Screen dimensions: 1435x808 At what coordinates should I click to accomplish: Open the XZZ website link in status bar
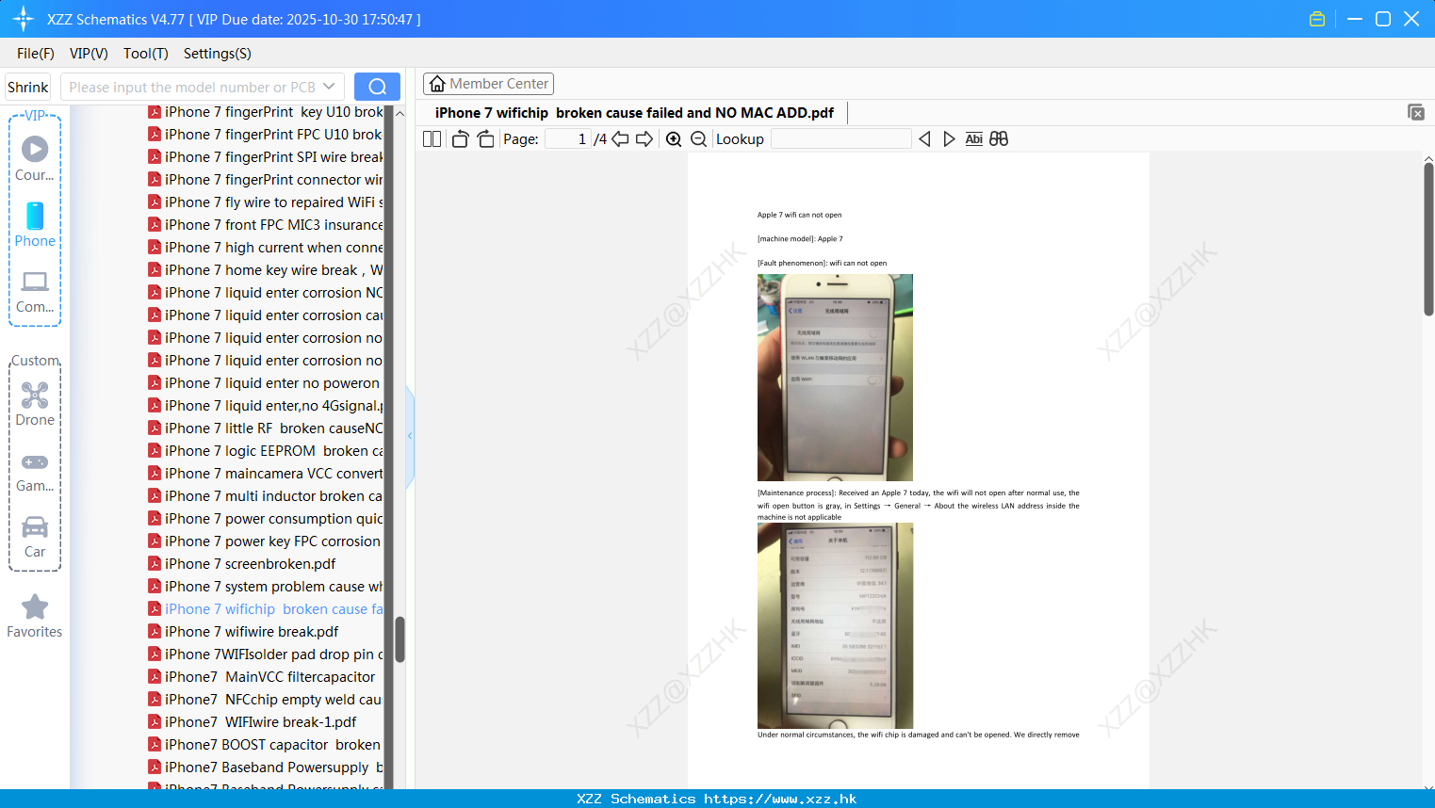(780, 799)
